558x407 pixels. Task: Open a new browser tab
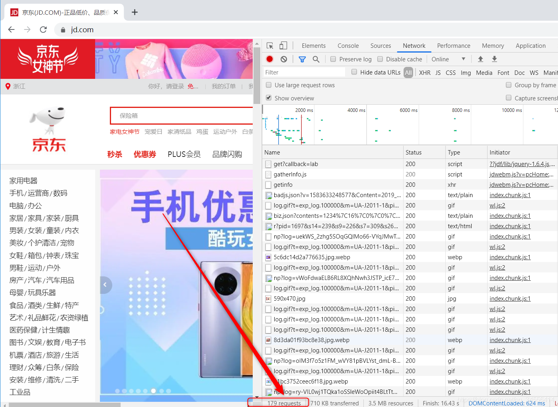click(135, 12)
